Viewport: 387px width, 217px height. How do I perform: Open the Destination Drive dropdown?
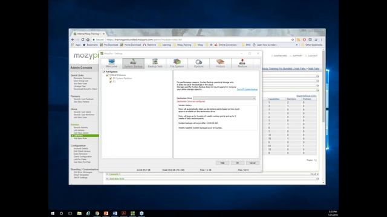click(x=224, y=98)
